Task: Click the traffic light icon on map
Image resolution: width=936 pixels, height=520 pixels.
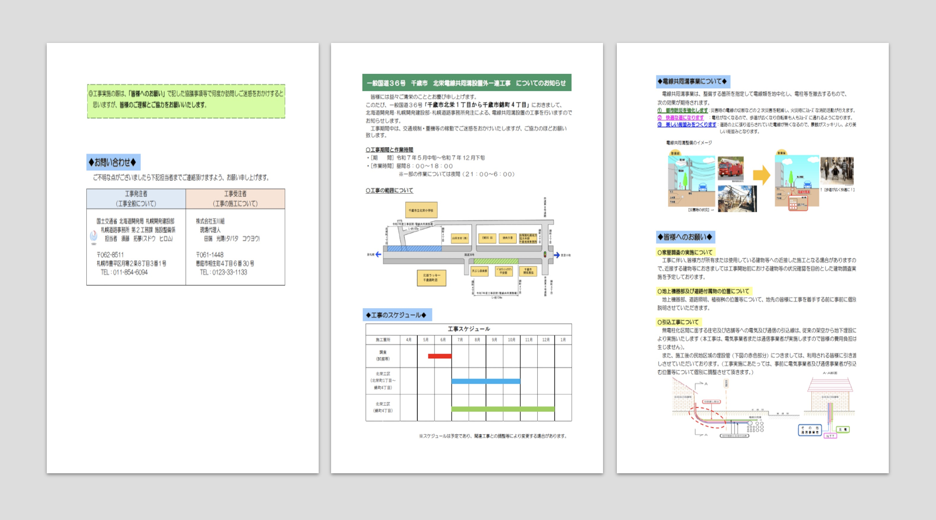Action: click(x=545, y=255)
